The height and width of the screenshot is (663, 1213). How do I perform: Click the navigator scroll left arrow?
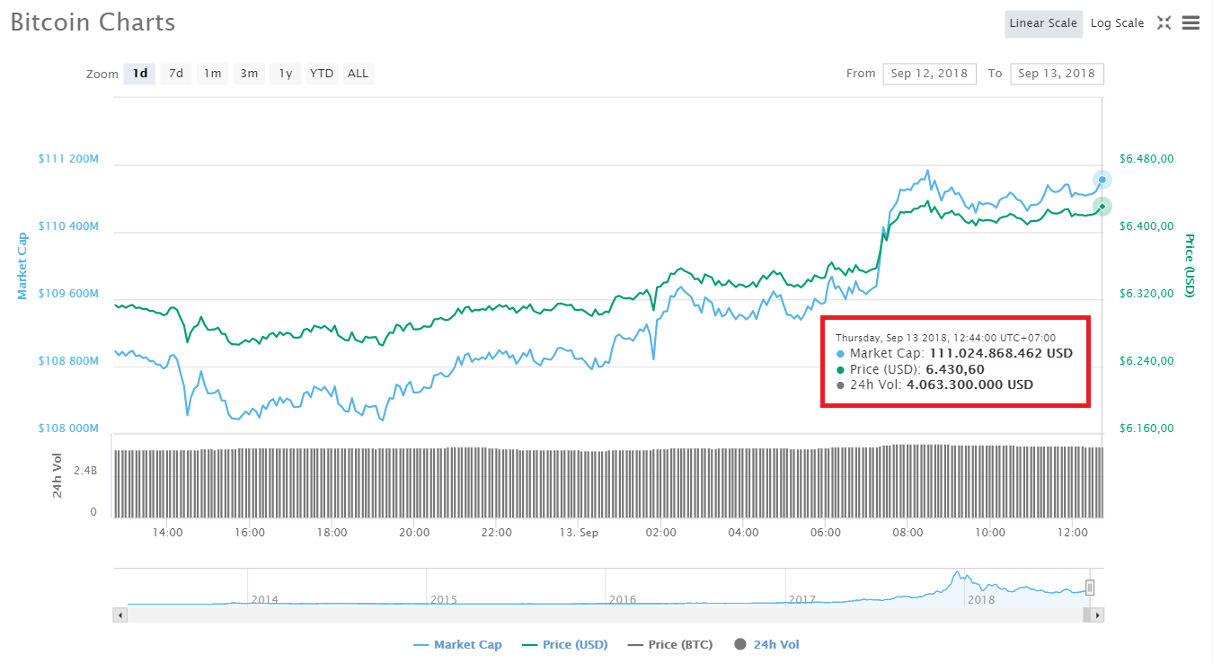point(120,615)
